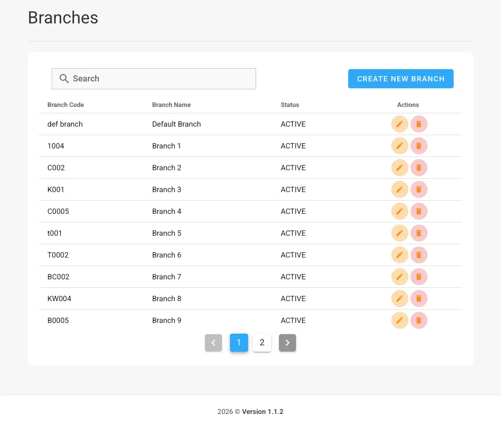Click the Branch 4 name cell
The width and height of the screenshot is (501, 423).
[167, 211]
